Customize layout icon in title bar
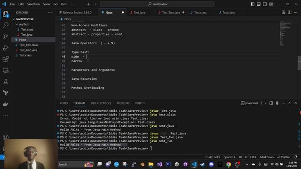301x169 pixels. 271,4
